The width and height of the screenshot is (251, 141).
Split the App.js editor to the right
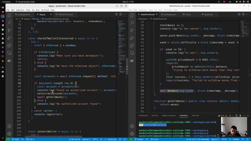pos(120,14)
